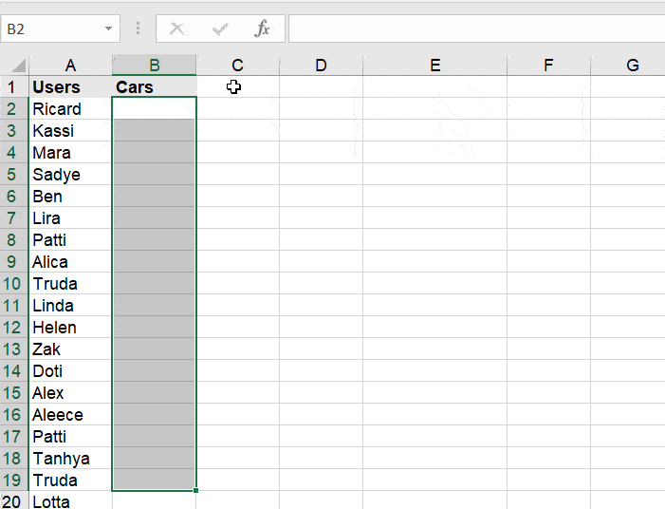Click the Enter checkmark formula bar icon
The width and height of the screenshot is (665, 509).
(220, 28)
